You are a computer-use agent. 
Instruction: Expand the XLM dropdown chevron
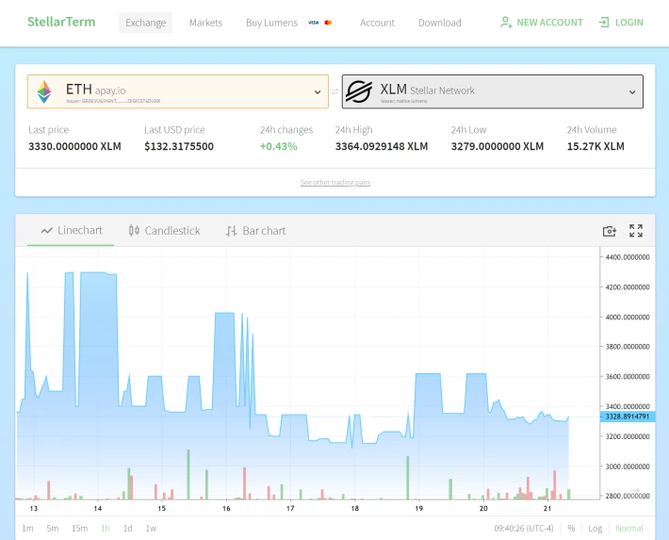coord(632,92)
